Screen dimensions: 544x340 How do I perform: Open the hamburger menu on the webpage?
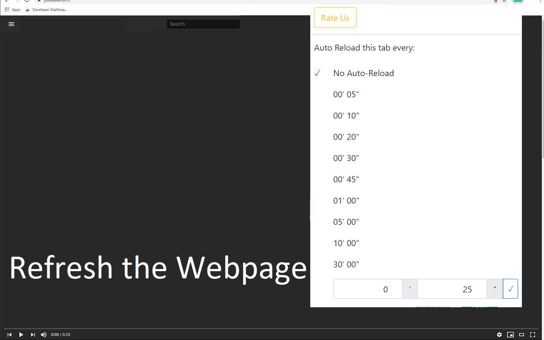click(11, 24)
